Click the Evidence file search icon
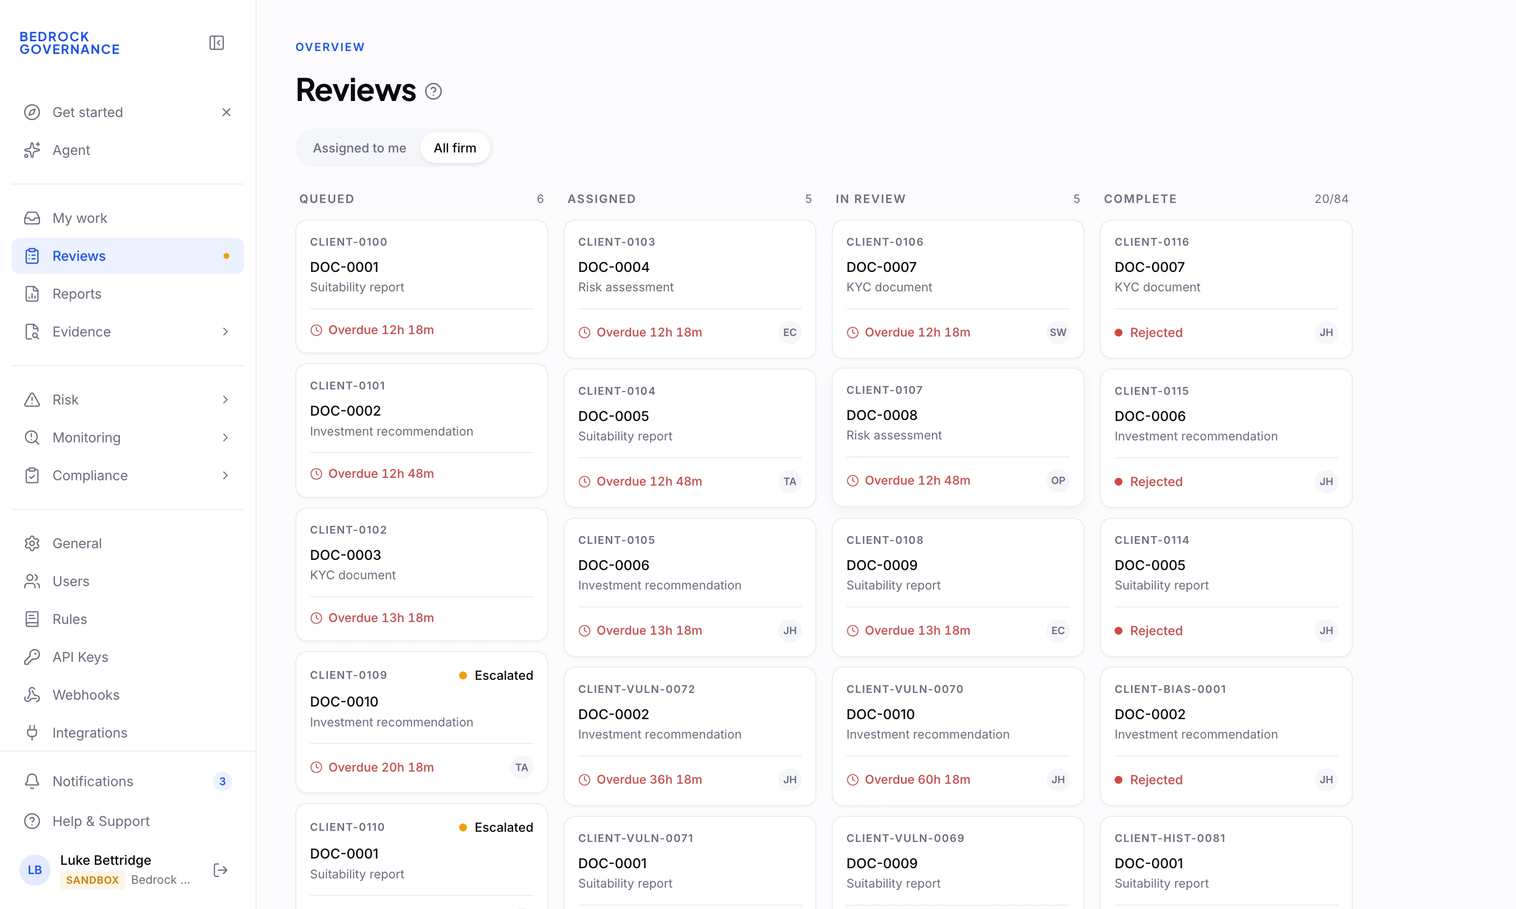 click(32, 332)
